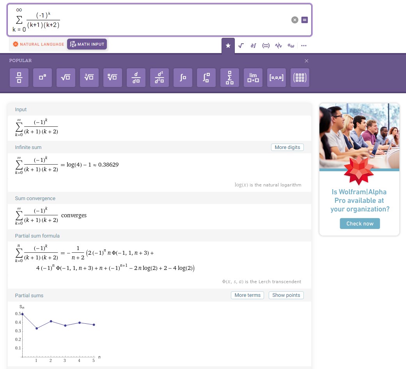
Task: Open the more options ellipsis
Action: click(x=304, y=46)
